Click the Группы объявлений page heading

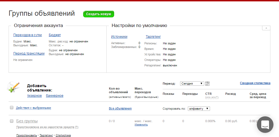[42, 14]
